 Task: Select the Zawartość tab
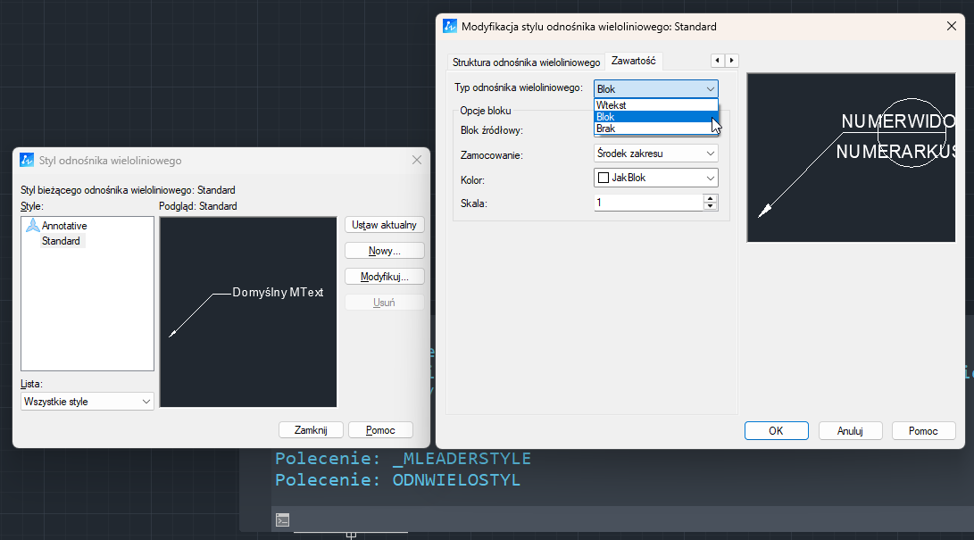[634, 61]
